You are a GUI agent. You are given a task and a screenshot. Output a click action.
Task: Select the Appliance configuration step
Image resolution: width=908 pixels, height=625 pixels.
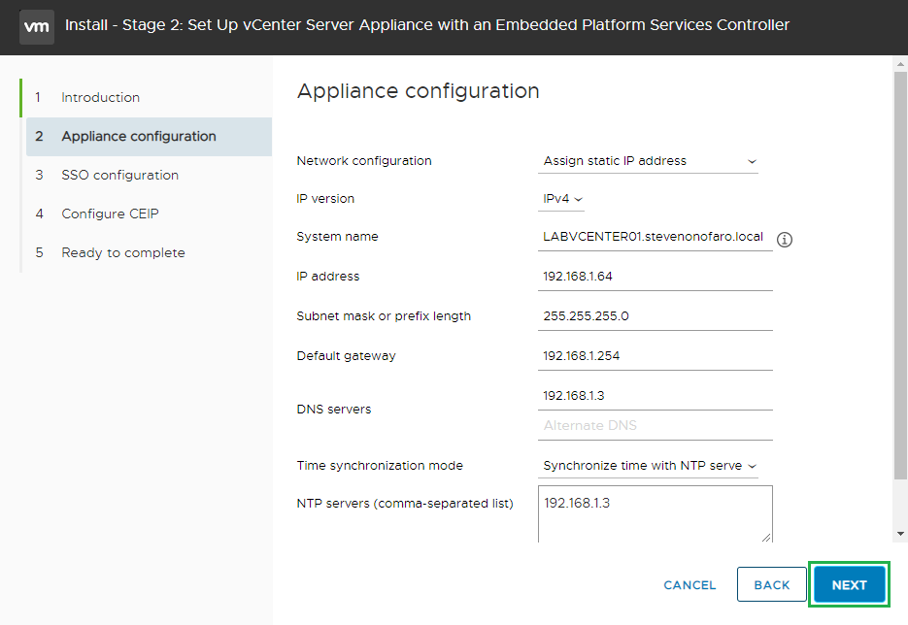point(139,136)
